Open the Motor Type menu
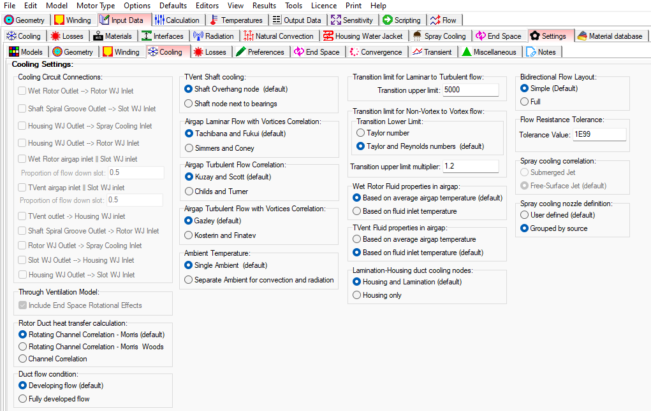 click(96, 6)
